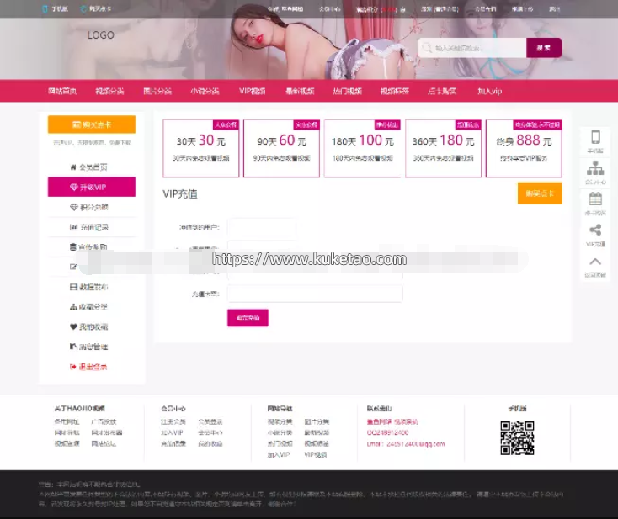This screenshot has width=618, height=519.
Task: Click the mobile version phone icon in top bar
Action: coord(44,8)
